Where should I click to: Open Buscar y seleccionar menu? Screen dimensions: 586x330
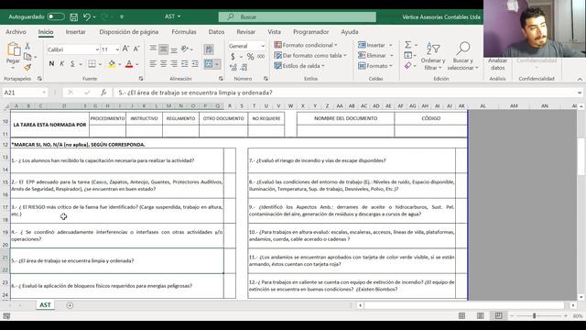pos(462,56)
